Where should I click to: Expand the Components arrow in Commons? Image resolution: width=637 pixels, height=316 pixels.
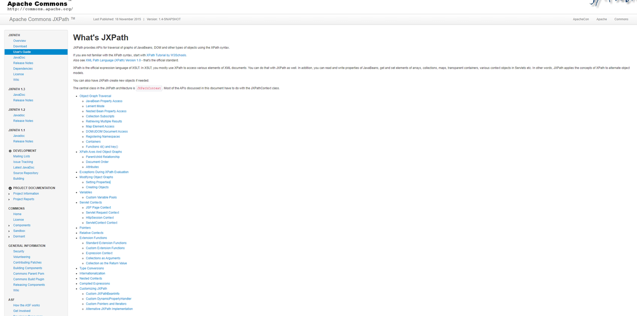pos(9,226)
